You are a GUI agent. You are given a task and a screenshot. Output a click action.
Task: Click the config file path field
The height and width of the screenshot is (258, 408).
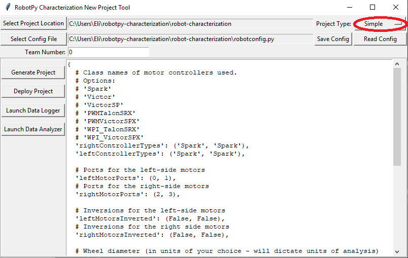click(x=190, y=39)
